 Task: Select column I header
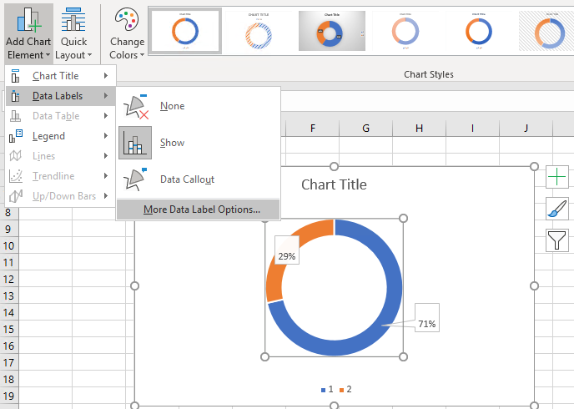coord(472,129)
